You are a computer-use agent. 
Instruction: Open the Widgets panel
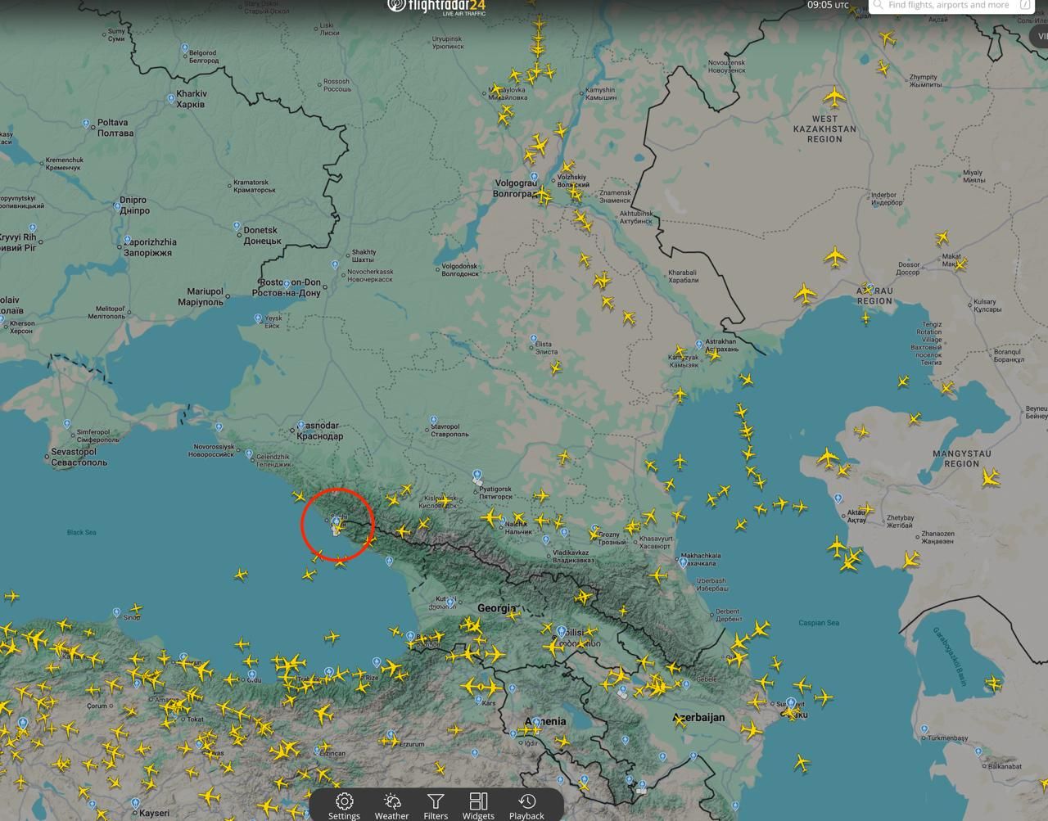478,805
